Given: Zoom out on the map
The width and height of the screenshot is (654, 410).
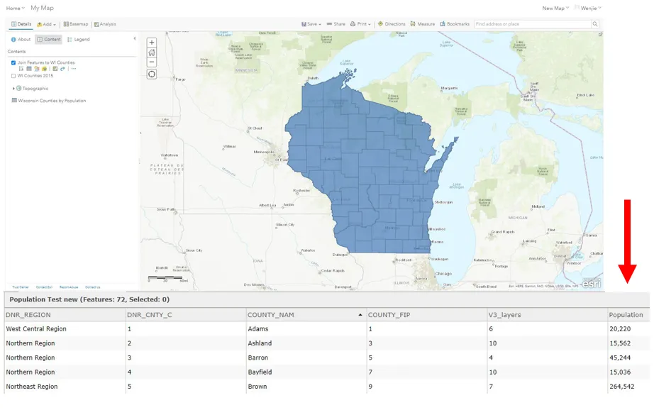Looking at the screenshot, I should 152,62.
